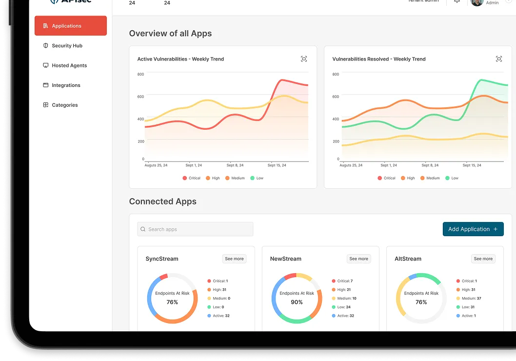516x361 pixels.
Task: Expand the Vulnerabilities Resolved chart to fullscreen
Action: [x=498, y=59]
